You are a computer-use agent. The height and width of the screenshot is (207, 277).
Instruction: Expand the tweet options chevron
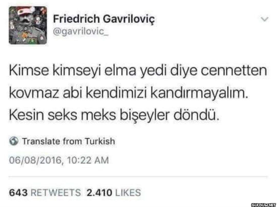coord(265,19)
